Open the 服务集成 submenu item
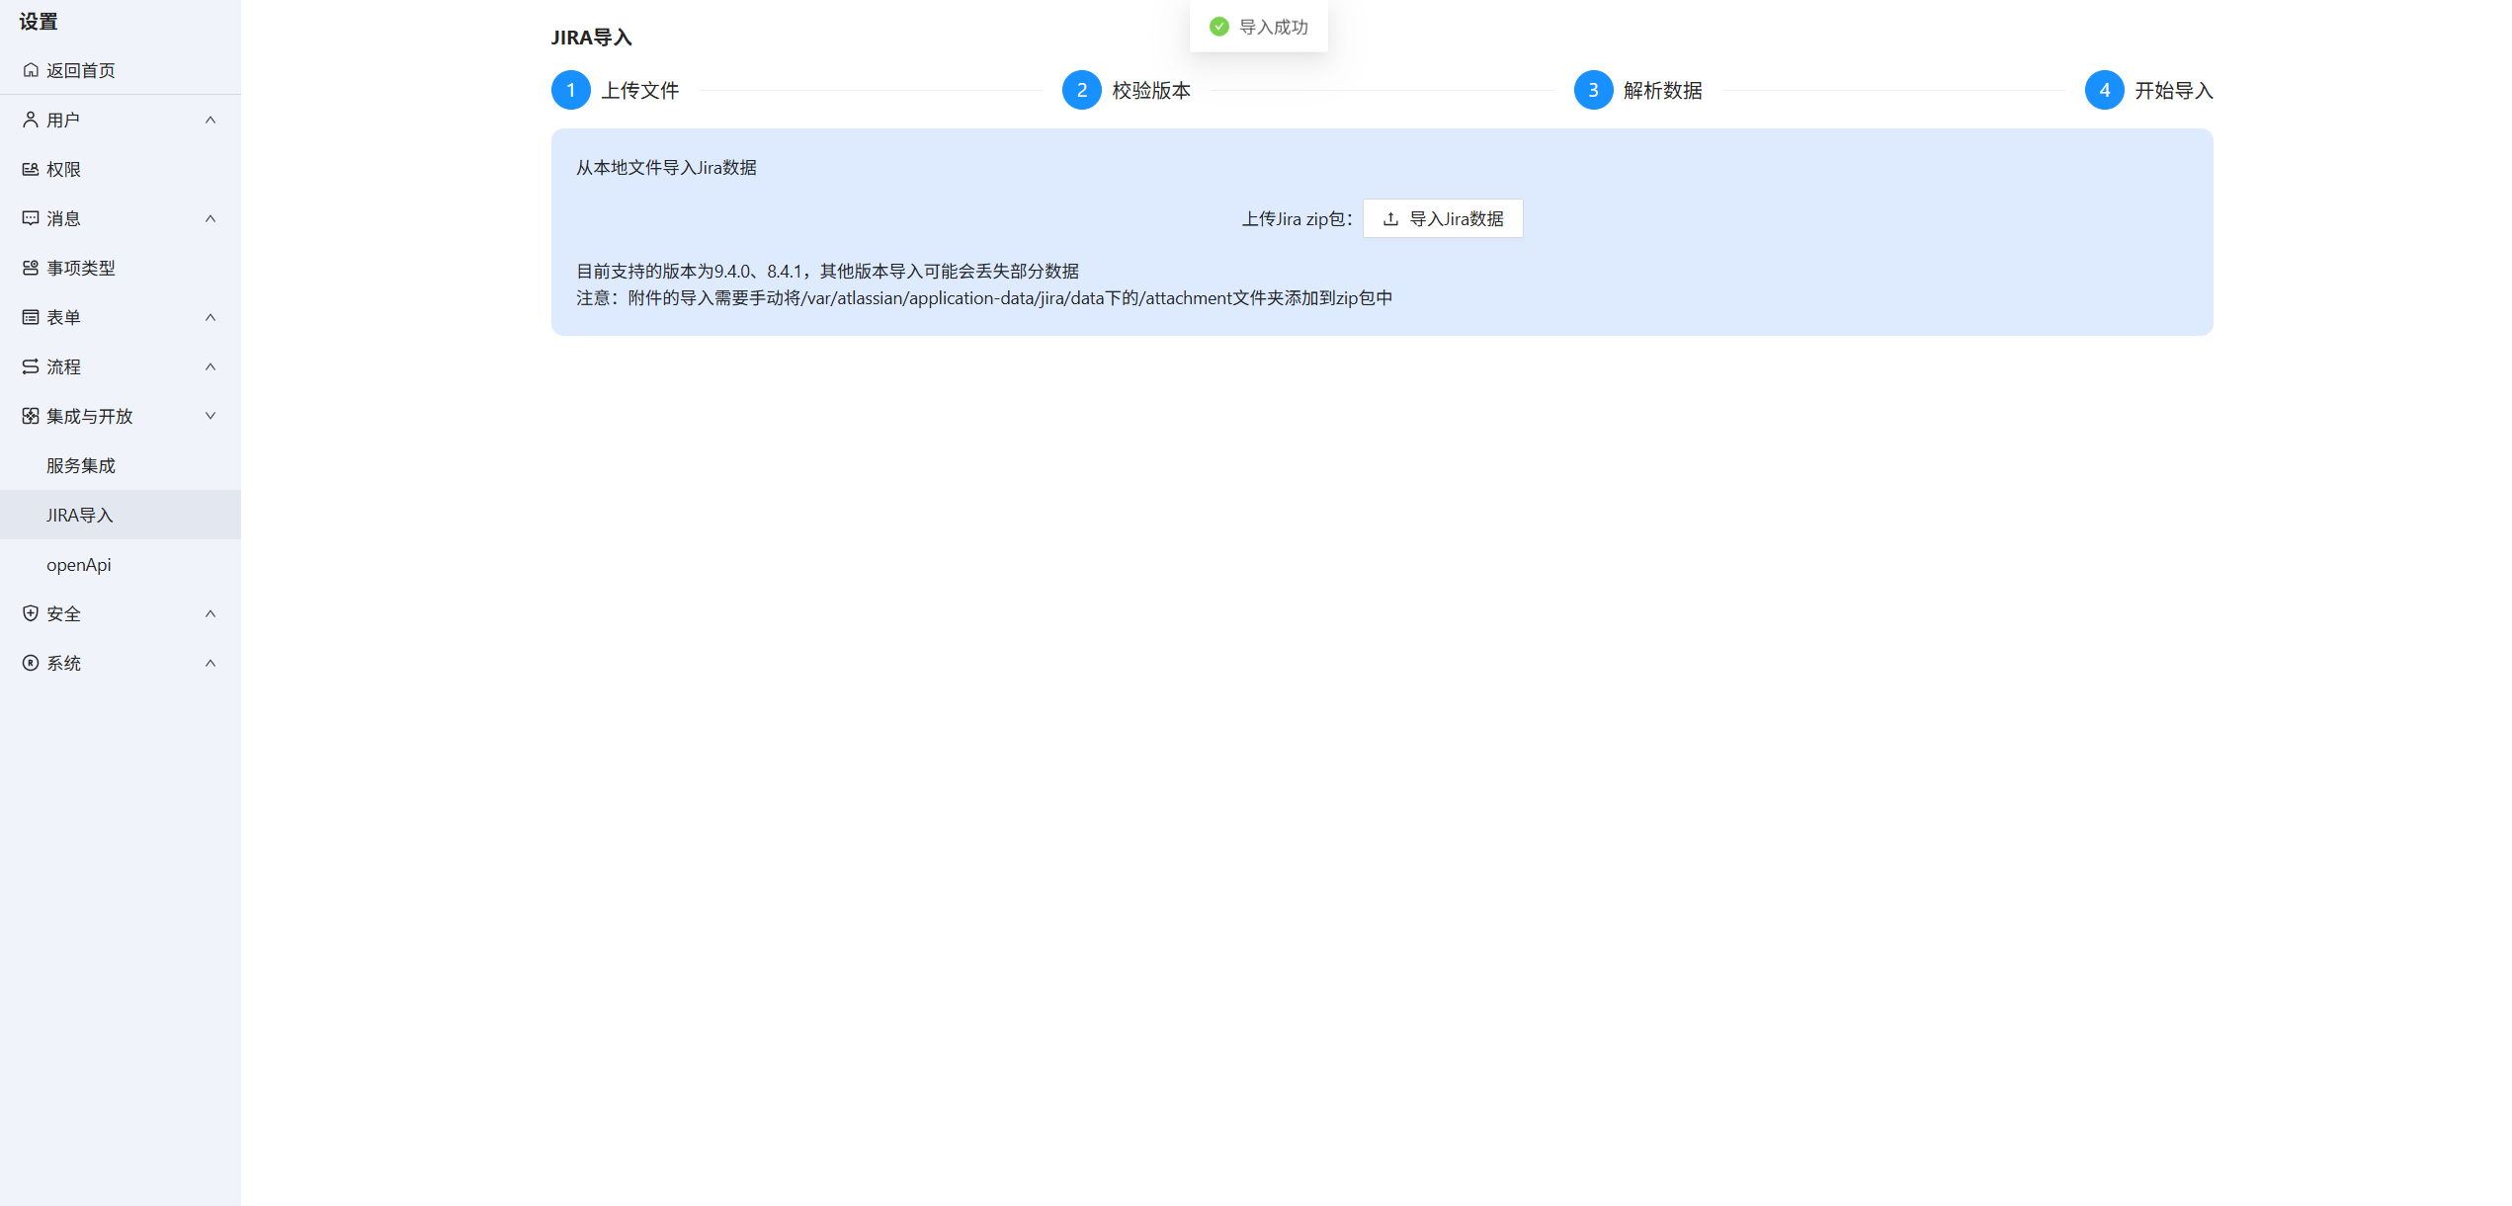Image resolution: width=2512 pixels, height=1206 pixels. click(x=81, y=465)
